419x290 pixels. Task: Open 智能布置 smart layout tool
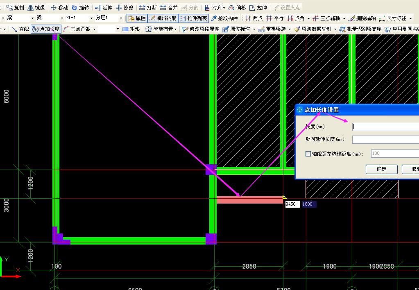tap(159, 29)
